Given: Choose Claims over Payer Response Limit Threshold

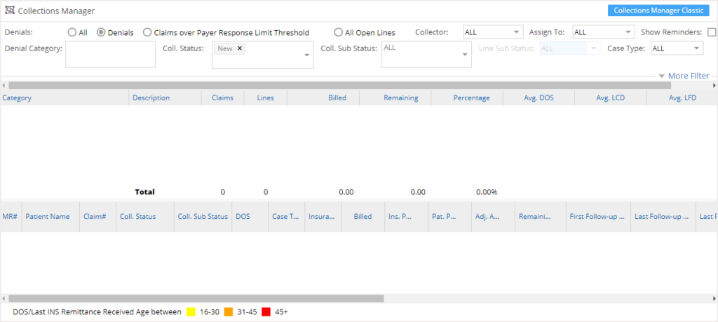Looking at the screenshot, I should (147, 32).
